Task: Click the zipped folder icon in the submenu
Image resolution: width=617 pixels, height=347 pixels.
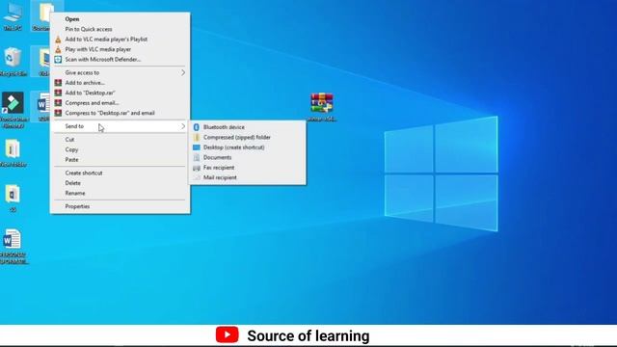Action: (197, 137)
